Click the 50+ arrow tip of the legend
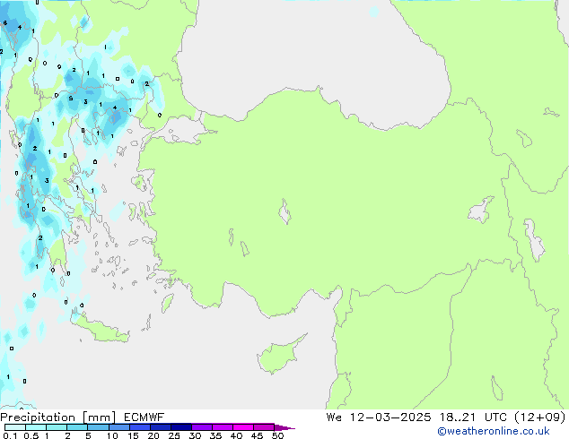The height and width of the screenshot is (439, 569). point(284,427)
